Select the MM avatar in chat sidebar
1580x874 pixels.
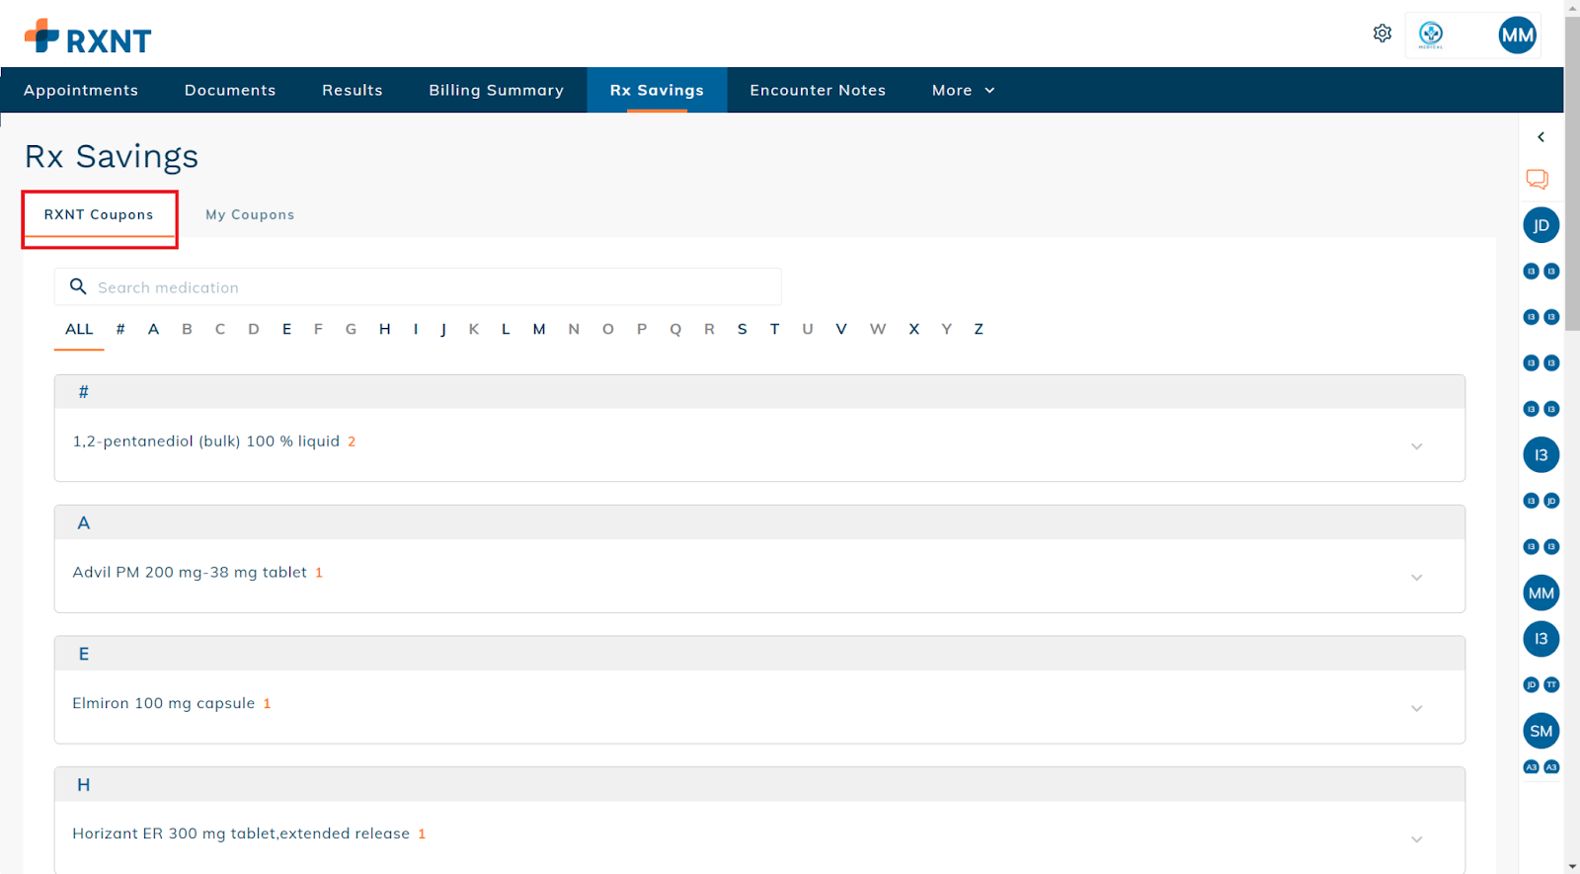click(1541, 594)
